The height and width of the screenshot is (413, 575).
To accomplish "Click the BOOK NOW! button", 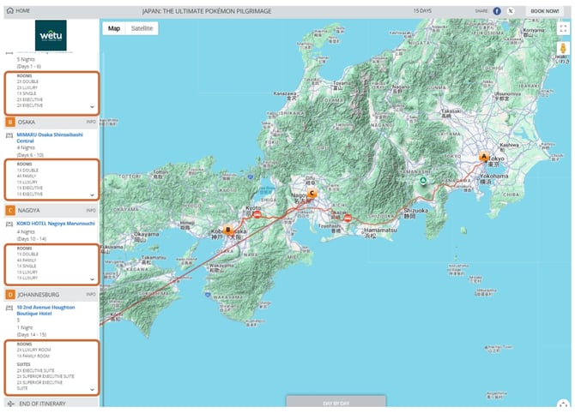I will pyautogui.click(x=545, y=11).
